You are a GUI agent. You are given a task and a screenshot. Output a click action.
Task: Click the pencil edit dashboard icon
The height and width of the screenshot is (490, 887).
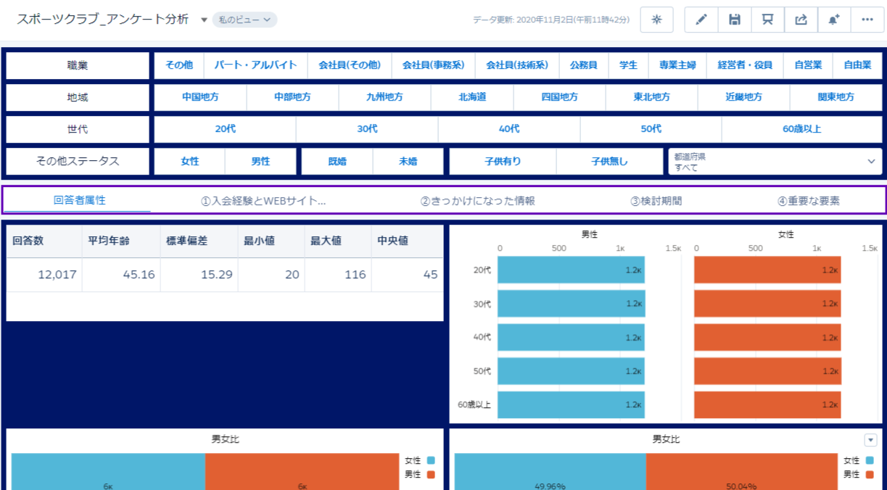click(701, 20)
